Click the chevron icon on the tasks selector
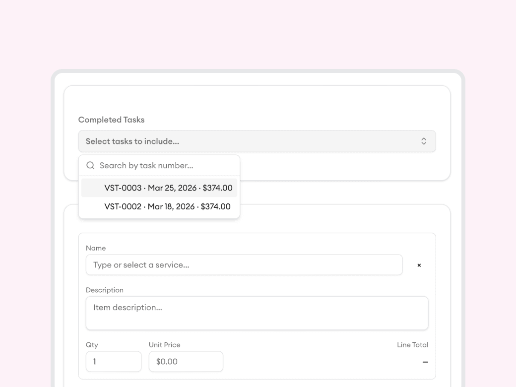The height and width of the screenshot is (387, 516). (424, 141)
